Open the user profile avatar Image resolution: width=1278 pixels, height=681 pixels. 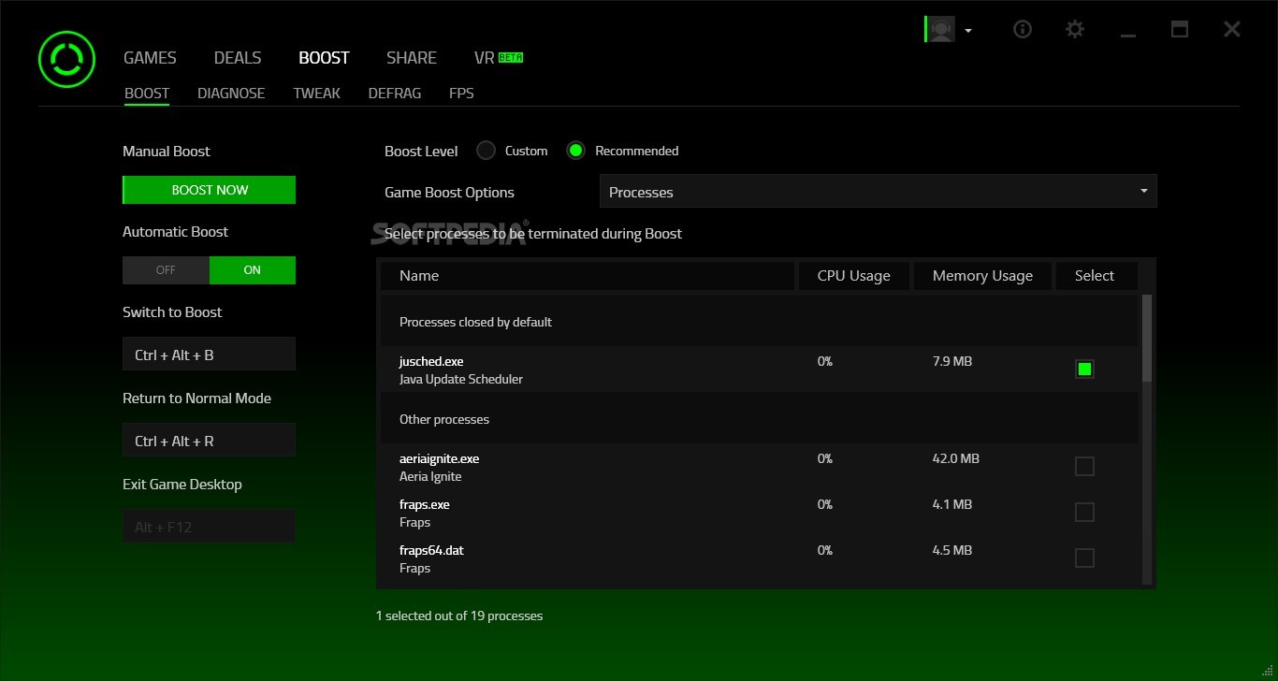[940, 30]
